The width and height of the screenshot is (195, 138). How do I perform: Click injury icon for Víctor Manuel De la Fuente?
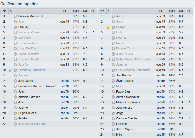pos(108,59)
